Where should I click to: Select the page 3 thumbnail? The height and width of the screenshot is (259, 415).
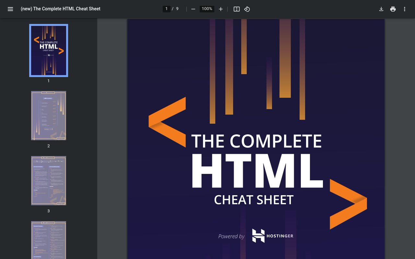click(x=48, y=180)
